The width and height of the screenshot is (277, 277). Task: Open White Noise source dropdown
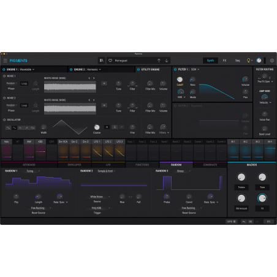pyautogui.click(x=100, y=197)
